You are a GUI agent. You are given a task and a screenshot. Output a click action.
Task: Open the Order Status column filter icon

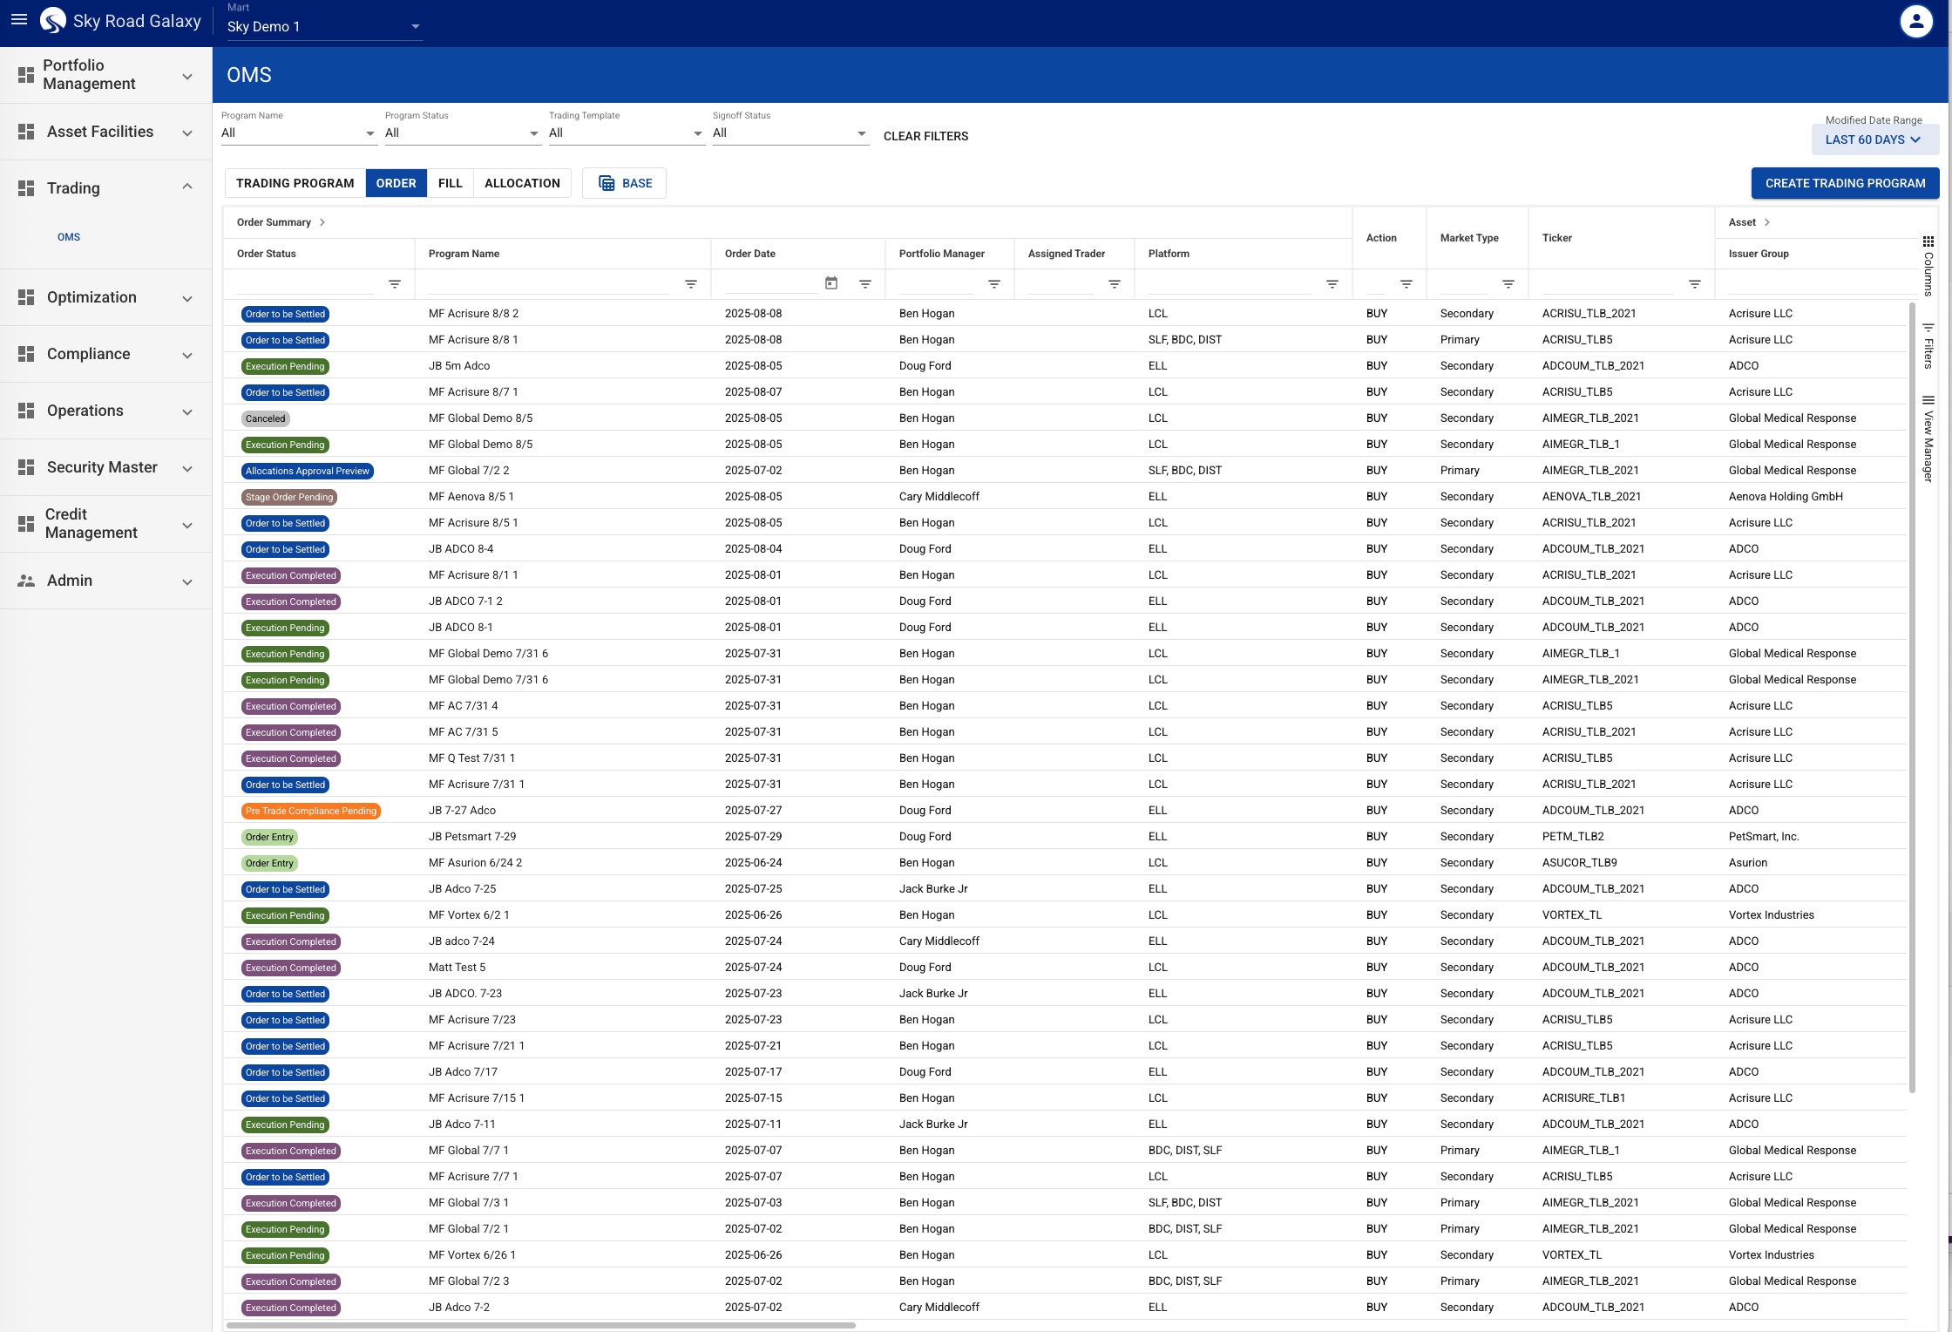[394, 284]
